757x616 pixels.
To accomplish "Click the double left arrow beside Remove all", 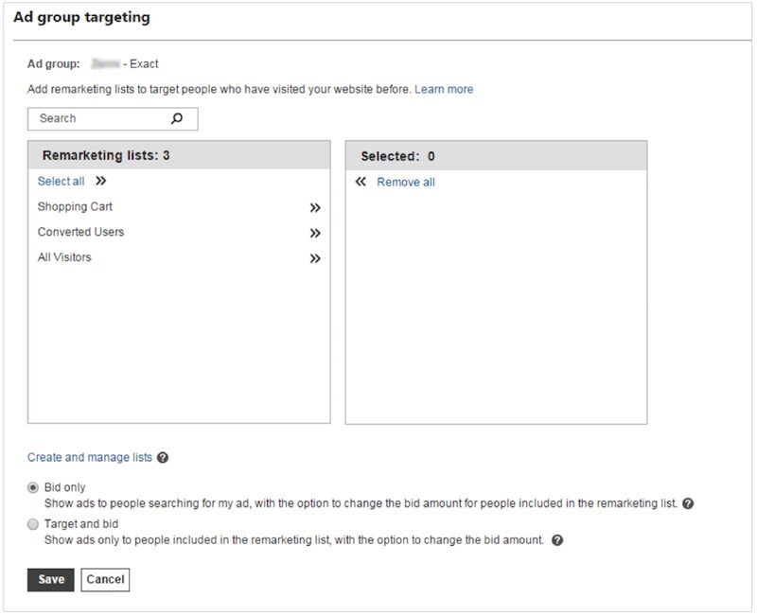I will click(x=361, y=182).
